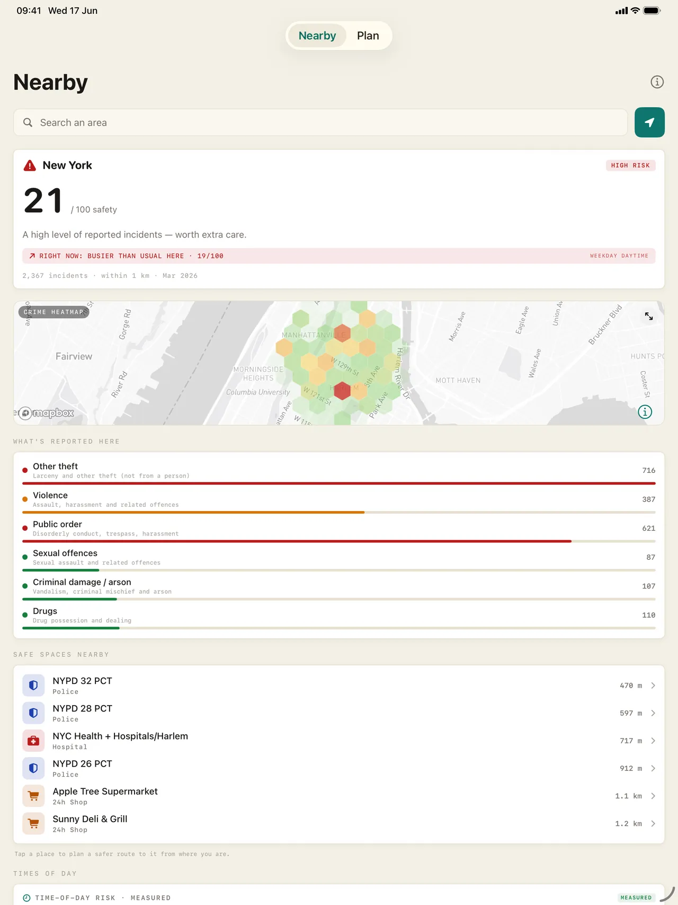Tap the cellular signal bars
678x905 pixels.
pyautogui.click(x=621, y=11)
